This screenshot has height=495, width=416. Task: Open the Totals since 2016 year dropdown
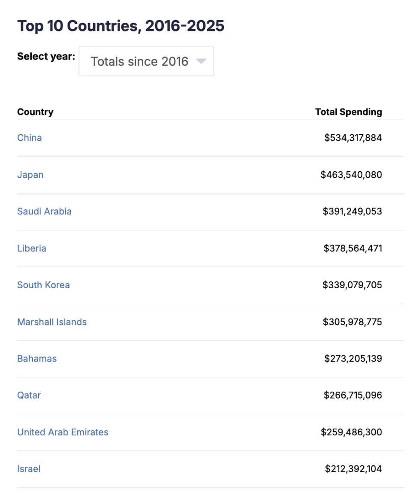point(146,61)
